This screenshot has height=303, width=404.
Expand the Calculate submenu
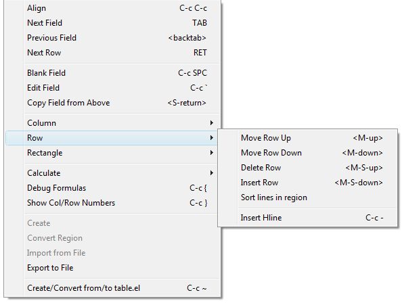click(113, 172)
